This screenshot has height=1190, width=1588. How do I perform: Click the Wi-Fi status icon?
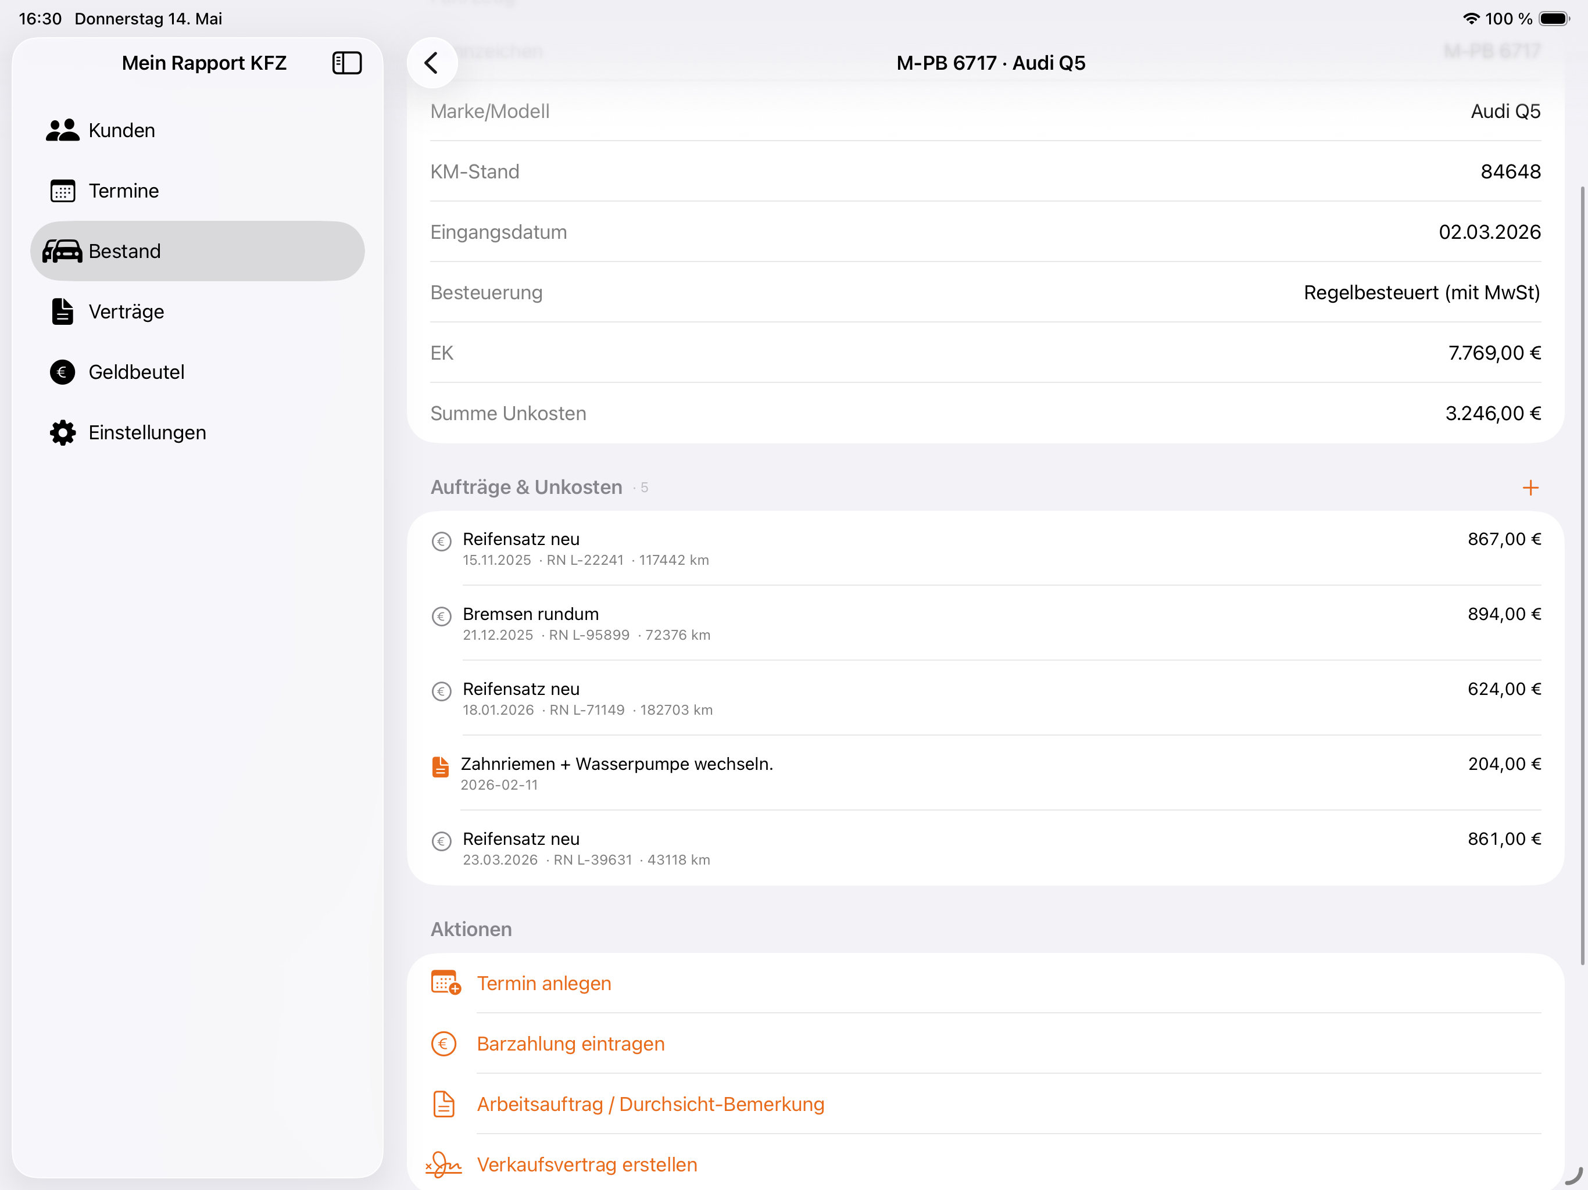1471,19
